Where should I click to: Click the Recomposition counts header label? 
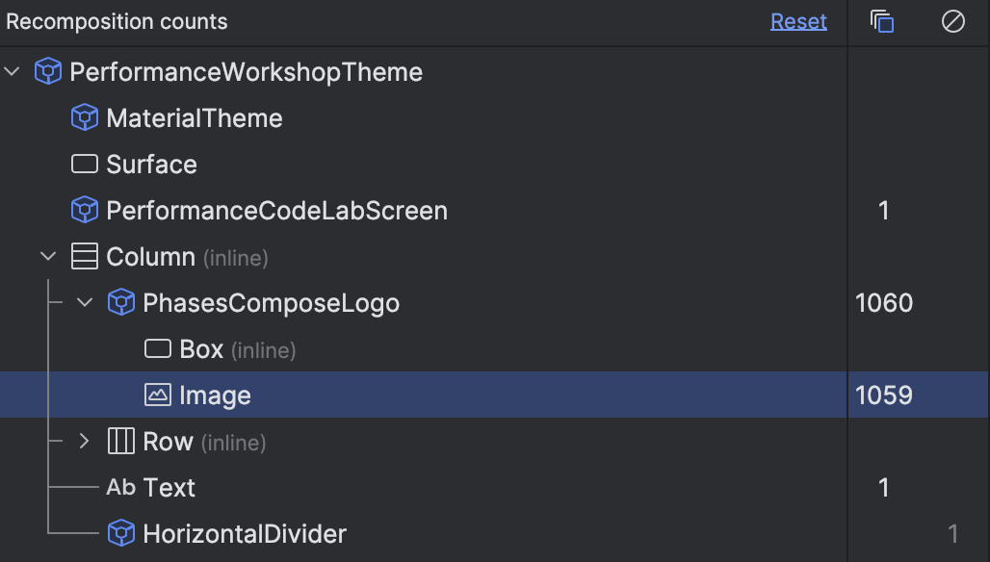[x=117, y=21]
